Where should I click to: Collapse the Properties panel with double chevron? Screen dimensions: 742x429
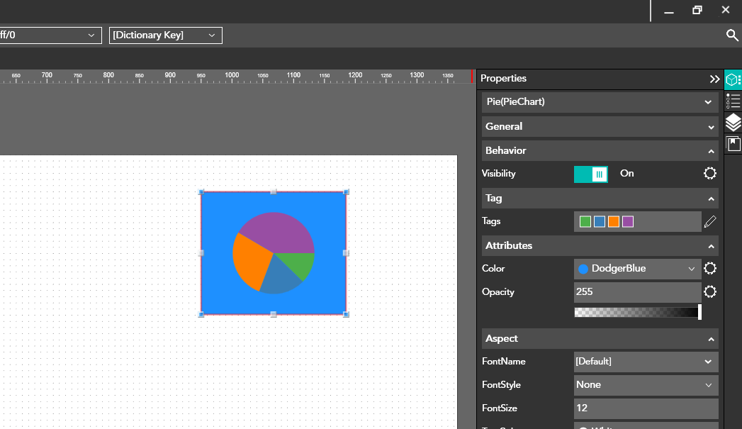click(714, 79)
